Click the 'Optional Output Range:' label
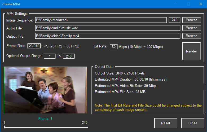Image resolution: width=207 pixels, height=132 pixels. click(x=24, y=56)
